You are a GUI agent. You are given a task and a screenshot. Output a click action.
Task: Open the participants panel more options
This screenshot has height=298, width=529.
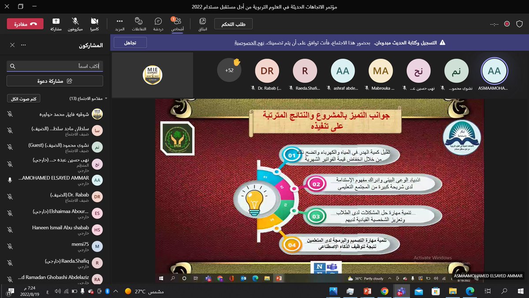pyautogui.click(x=24, y=45)
